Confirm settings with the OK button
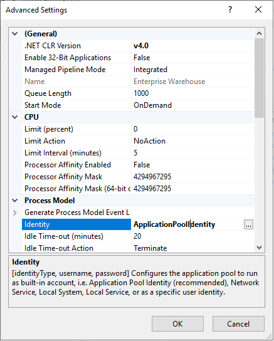The image size is (274, 341). [x=177, y=323]
